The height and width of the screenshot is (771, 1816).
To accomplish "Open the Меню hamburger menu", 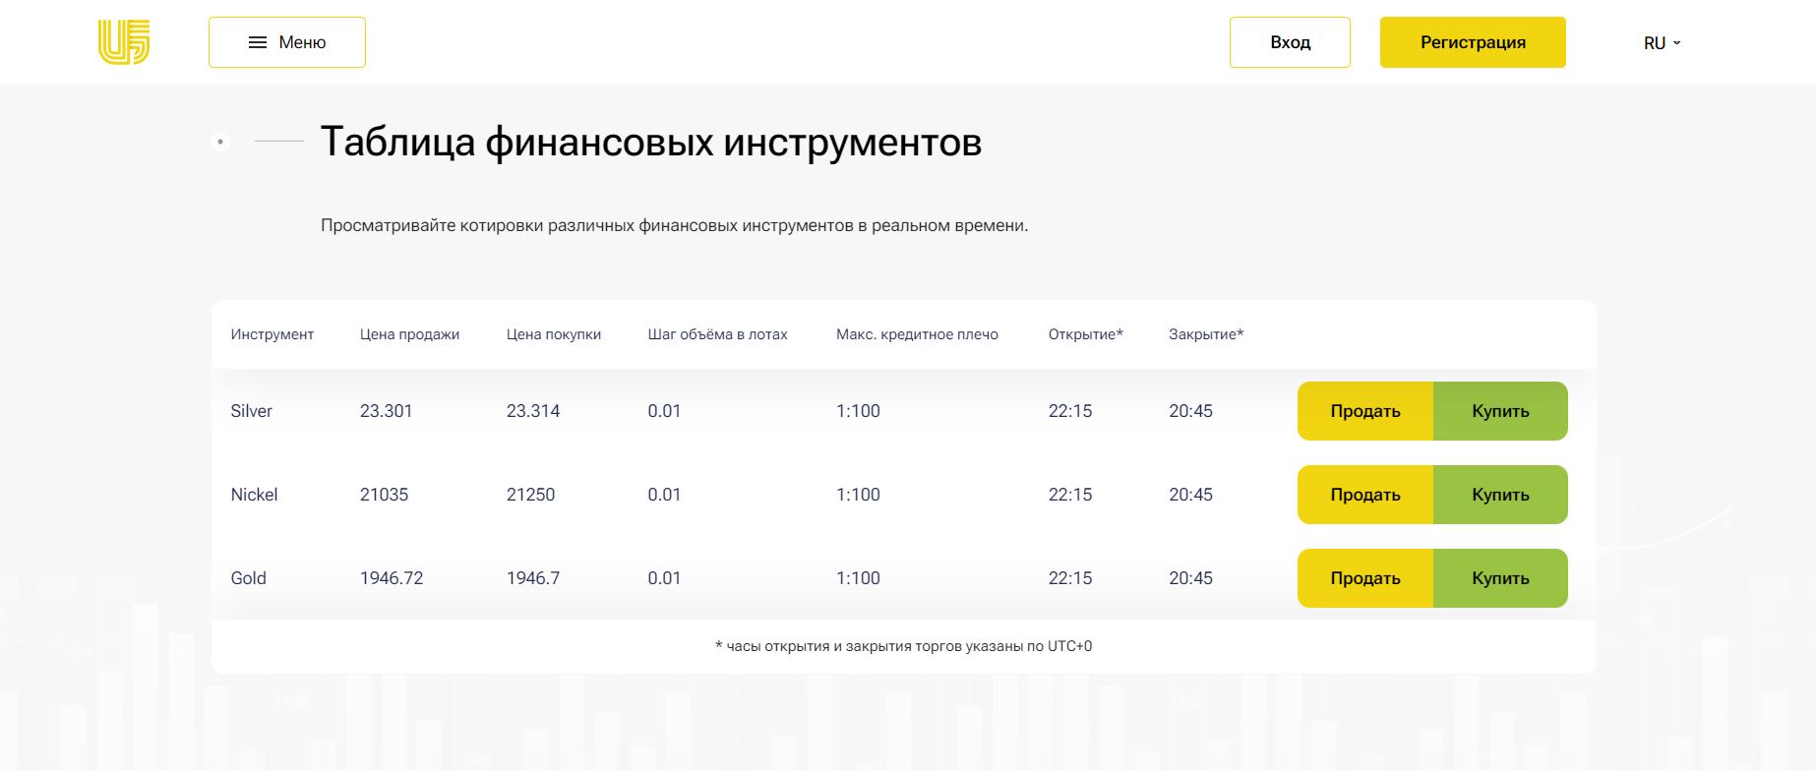I will [x=287, y=42].
